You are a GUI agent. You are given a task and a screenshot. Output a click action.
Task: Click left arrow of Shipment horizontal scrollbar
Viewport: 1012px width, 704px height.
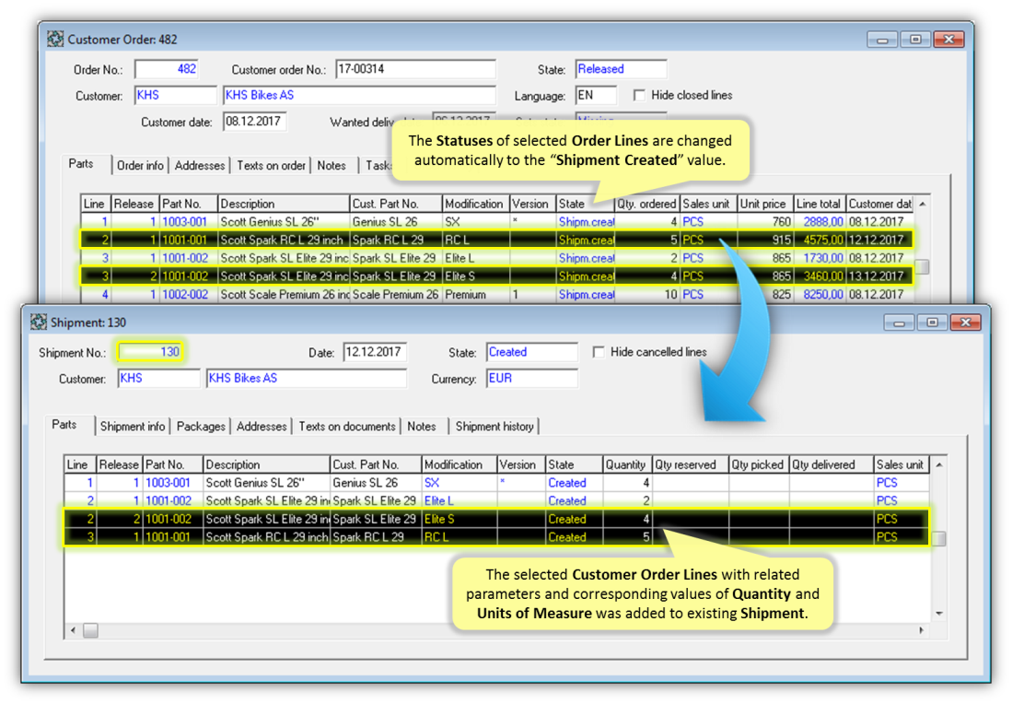click(x=73, y=630)
